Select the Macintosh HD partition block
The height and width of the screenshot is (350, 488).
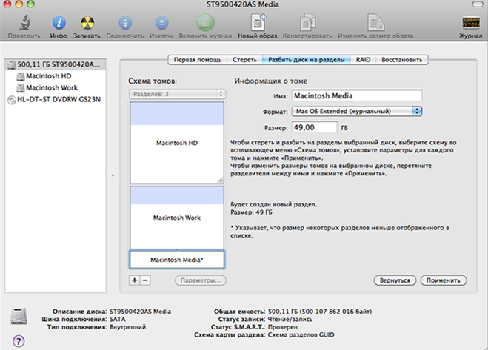click(x=176, y=141)
